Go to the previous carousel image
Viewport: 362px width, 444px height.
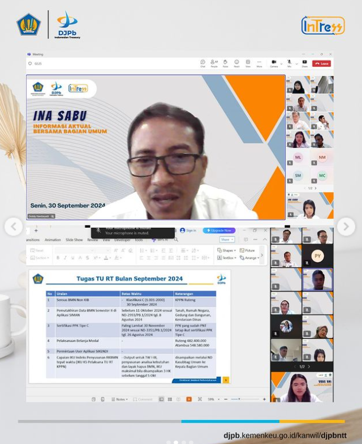(x=14, y=227)
